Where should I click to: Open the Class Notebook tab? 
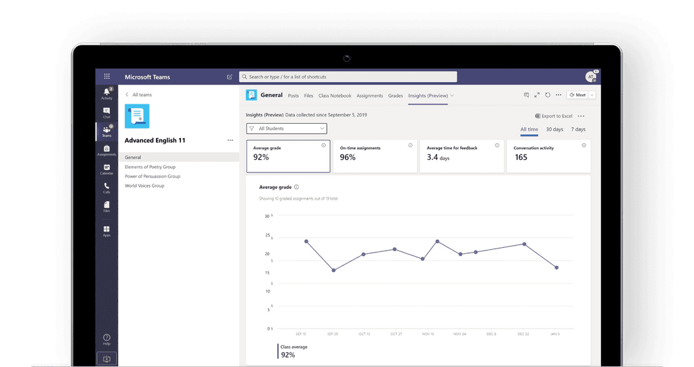[335, 95]
